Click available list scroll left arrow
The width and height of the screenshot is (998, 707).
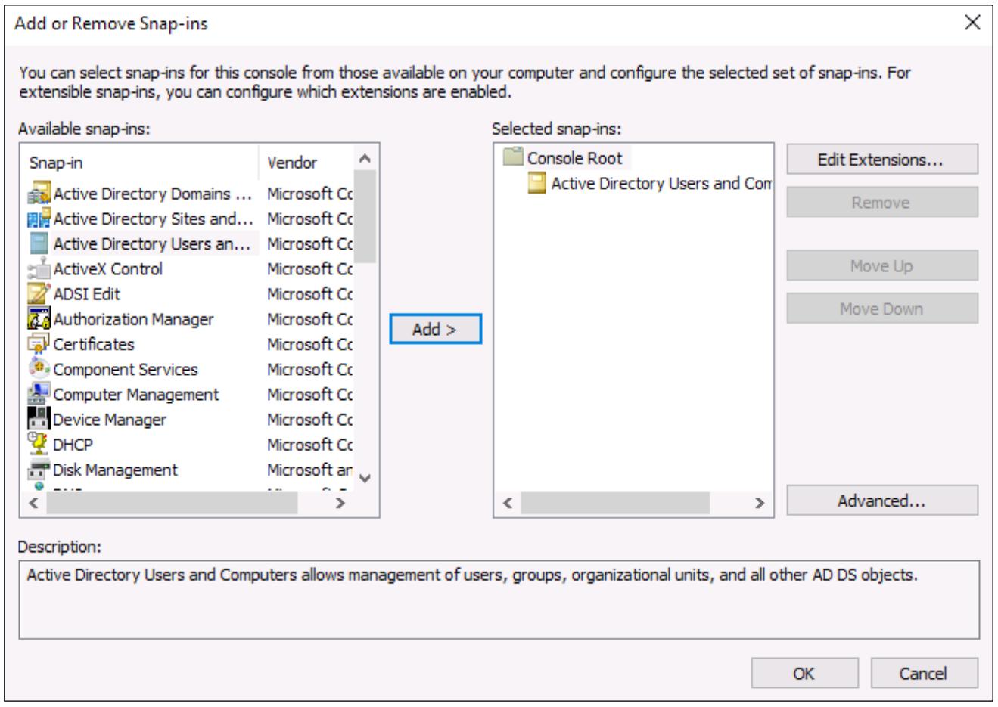(33, 503)
